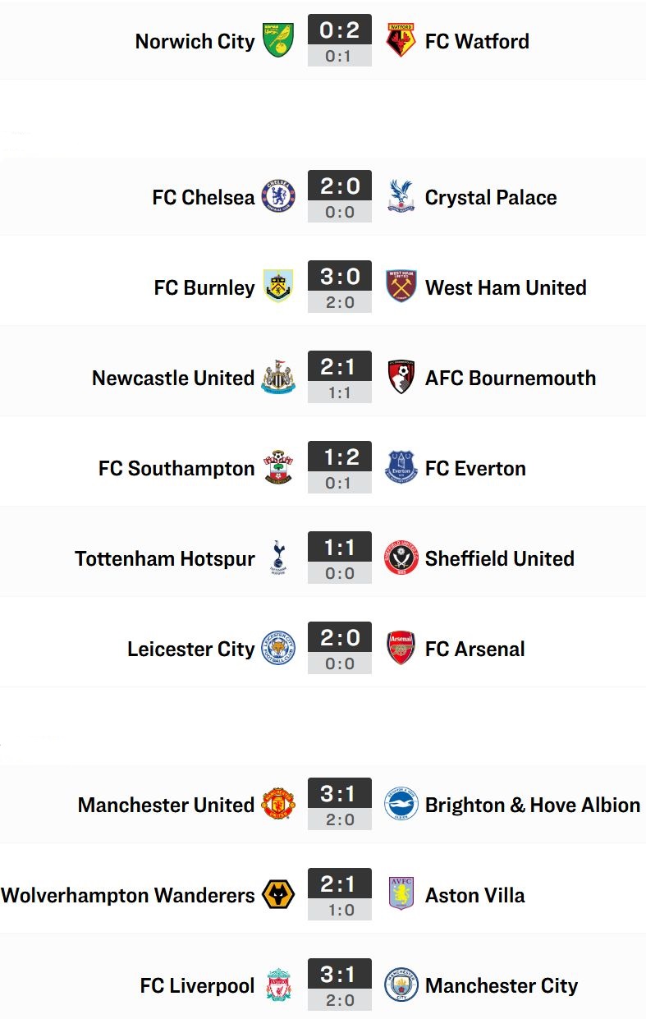The height and width of the screenshot is (1019, 646).
Task: Open Manchester United vs Brighton 3:1 score
Action: tap(340, 794)
